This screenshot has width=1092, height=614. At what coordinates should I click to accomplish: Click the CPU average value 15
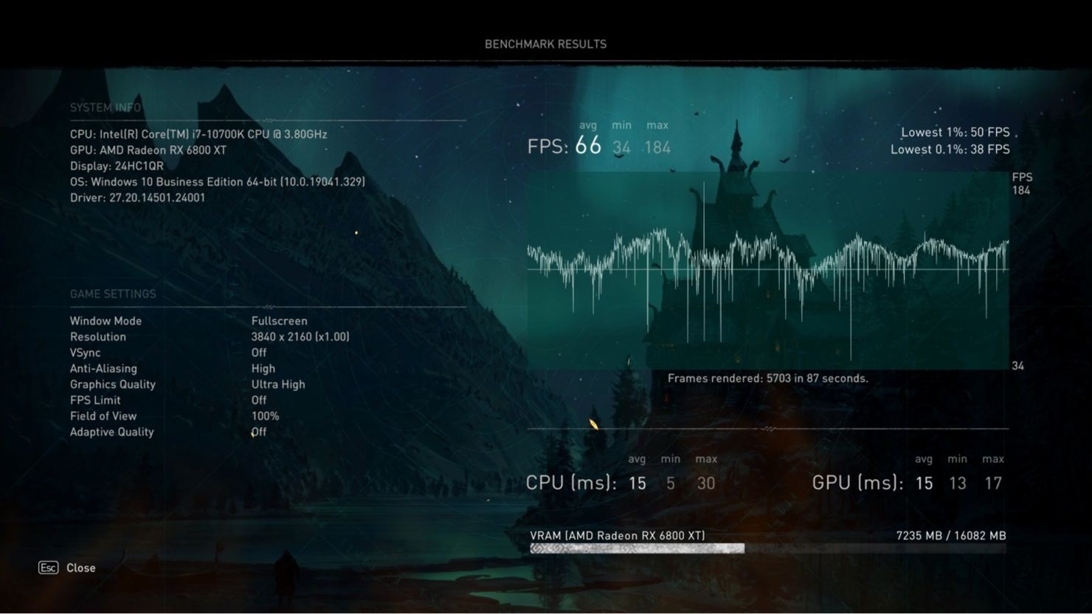click(637, 484)
